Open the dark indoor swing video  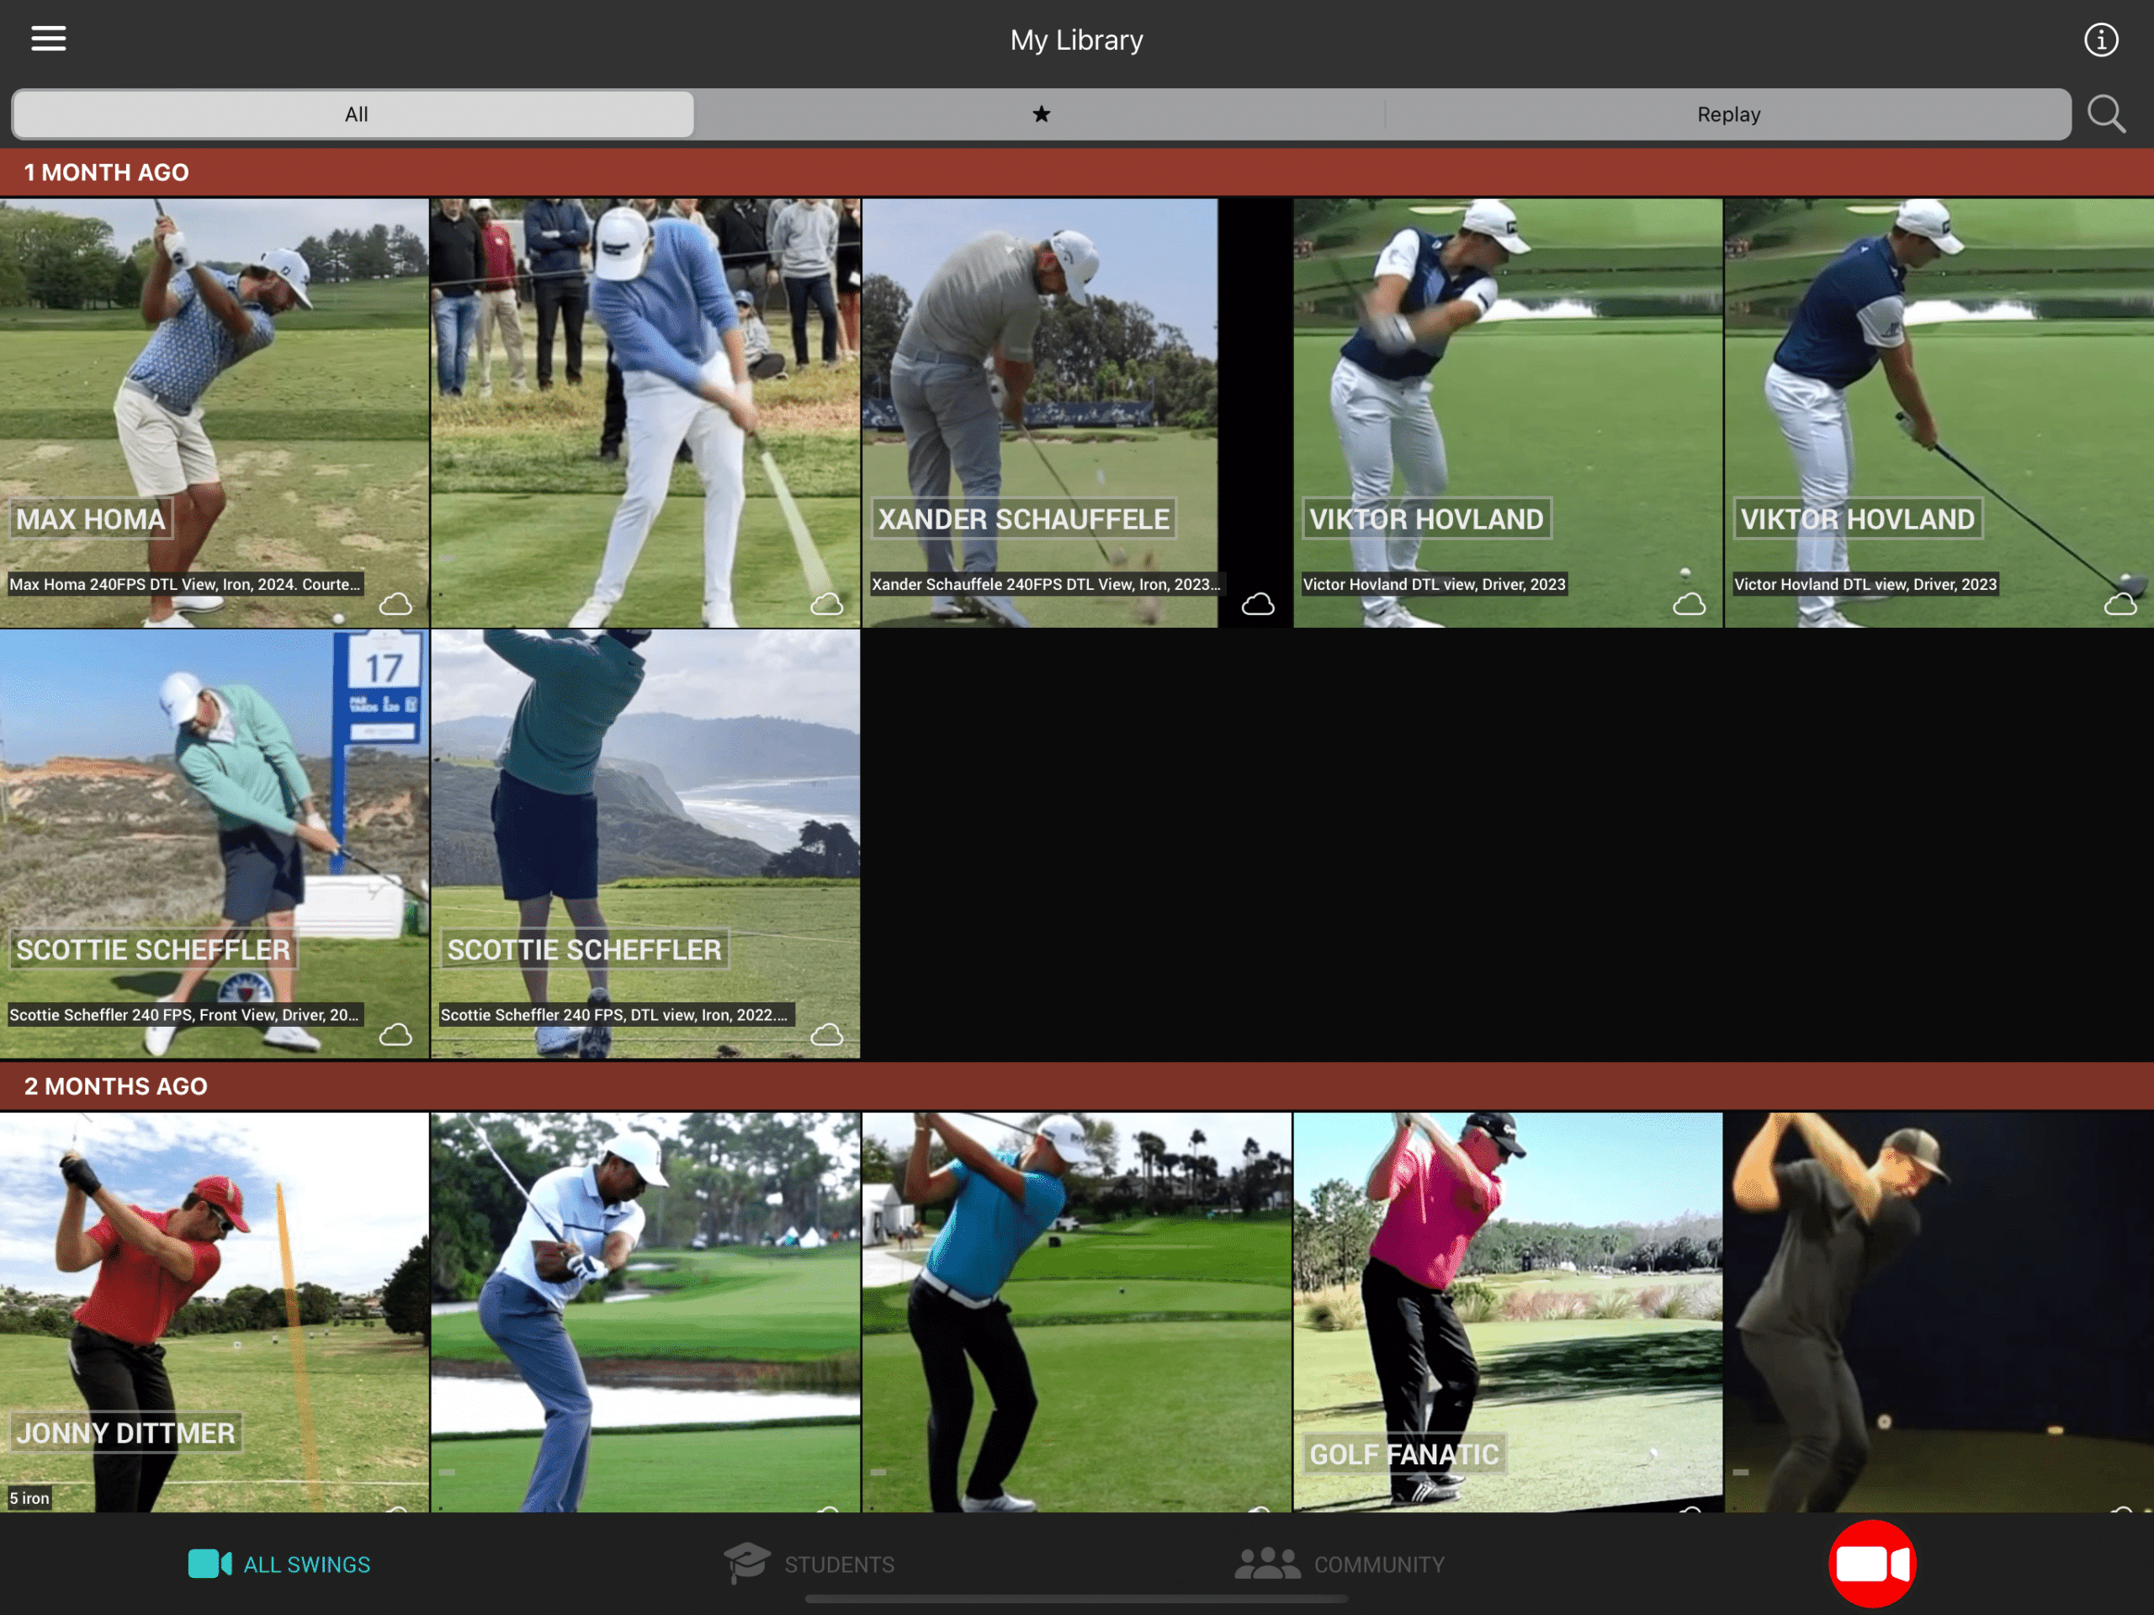1939,1312
